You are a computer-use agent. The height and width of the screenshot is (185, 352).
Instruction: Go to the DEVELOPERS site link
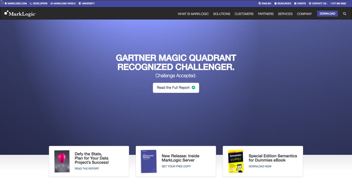(40, 3)
